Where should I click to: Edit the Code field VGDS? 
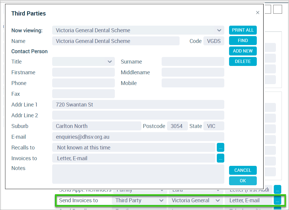tap(214, 41)
